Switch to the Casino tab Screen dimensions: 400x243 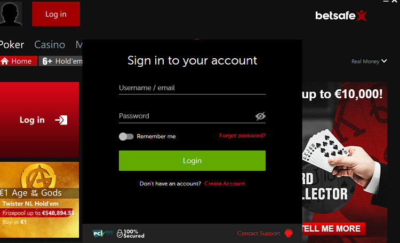click(50, 45)
